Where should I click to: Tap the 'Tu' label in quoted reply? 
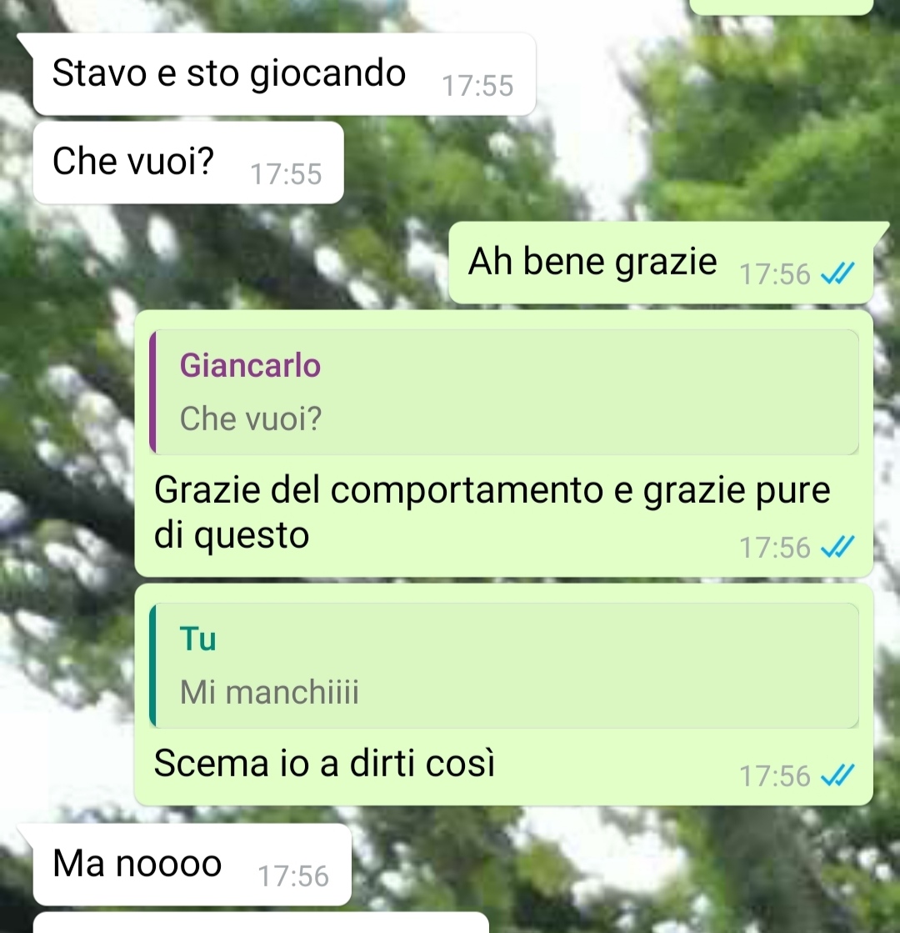(x=197, y=639)
